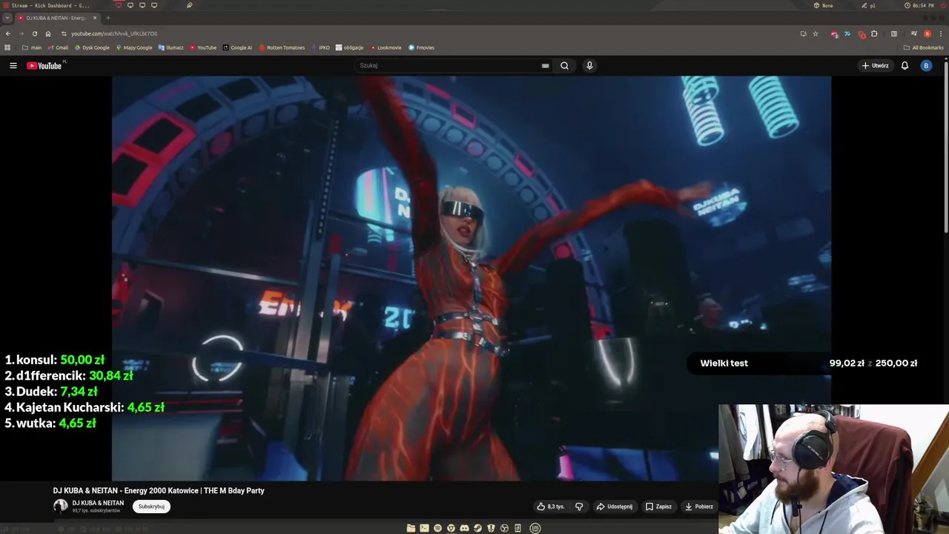Viewport: 949px width, 534px height.
Task: Click the pl keyboard layout indicator
Action: [x=868, y=5]
